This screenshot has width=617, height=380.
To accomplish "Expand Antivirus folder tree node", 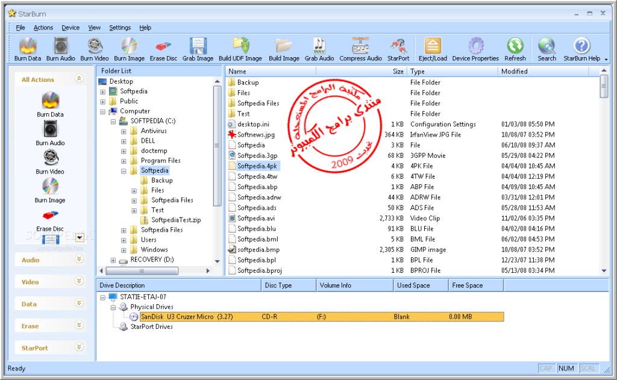I will coord(124,131).
